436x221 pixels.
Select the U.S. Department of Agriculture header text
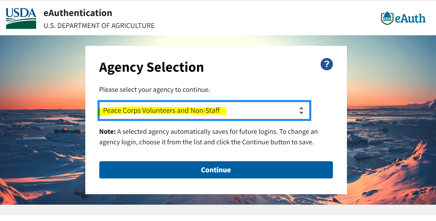click(99, 26)
